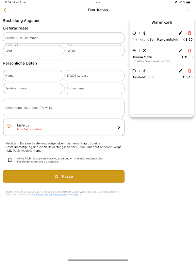Click the E-Mail Adresse field

[x=94, y=76]
